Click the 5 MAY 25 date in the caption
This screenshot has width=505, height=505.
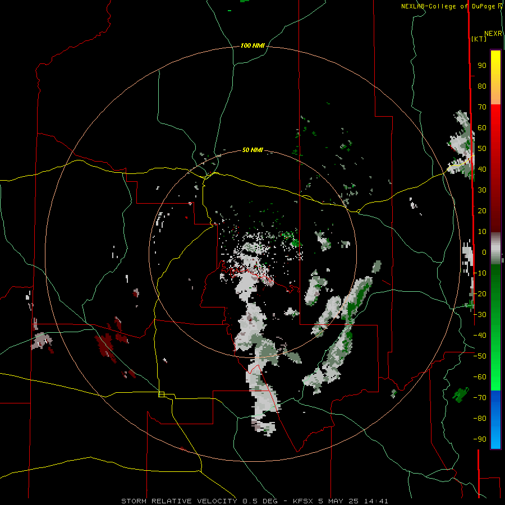point(339,501)
